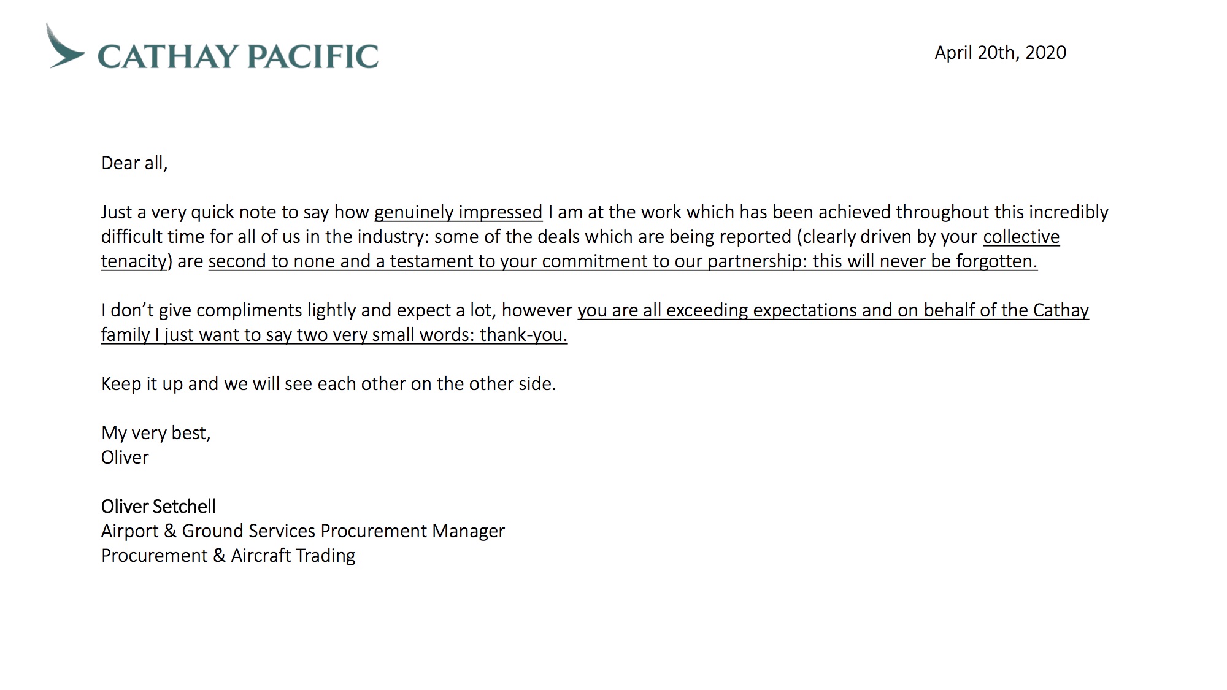Click the underlined word 'collective'

(1021, 237)
